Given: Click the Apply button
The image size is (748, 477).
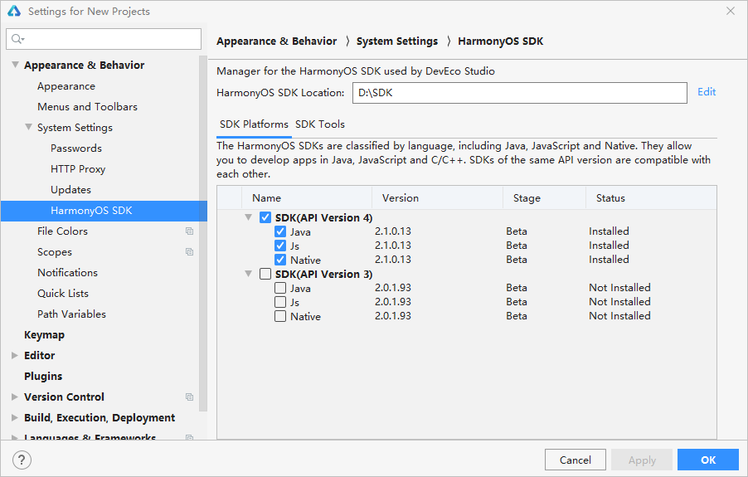Looking at the screenshot, I should pyautogui.click(x=642, y=460).
